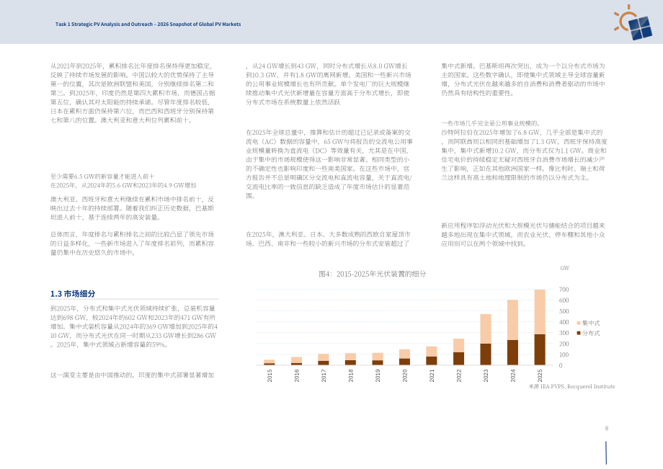Click the light centralized segment of the 2021 bar
The width and height of the screenshot is (663, 469).
point(432,352)
